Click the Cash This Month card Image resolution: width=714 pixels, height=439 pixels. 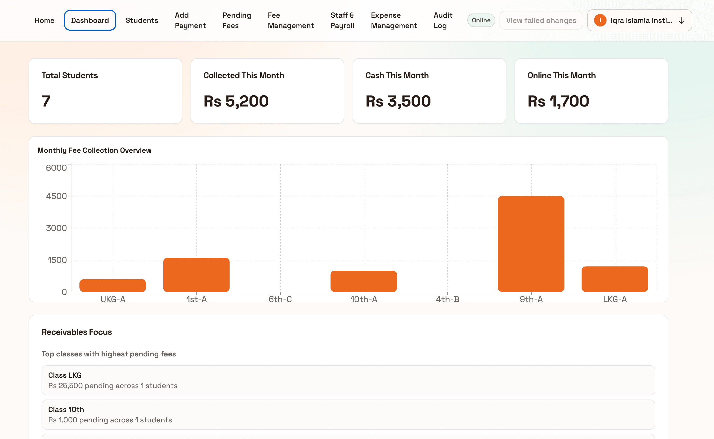(x=429, y=91)
